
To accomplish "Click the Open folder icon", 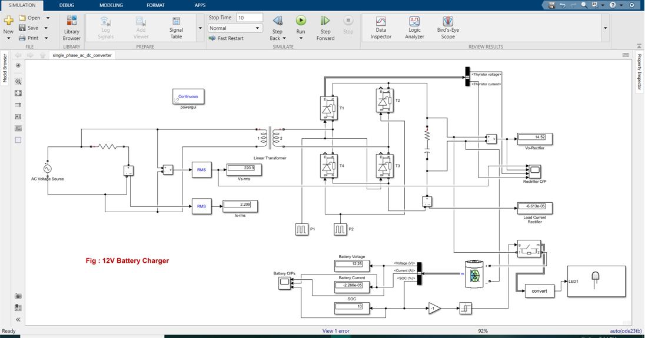I will (x=22, y=18).
